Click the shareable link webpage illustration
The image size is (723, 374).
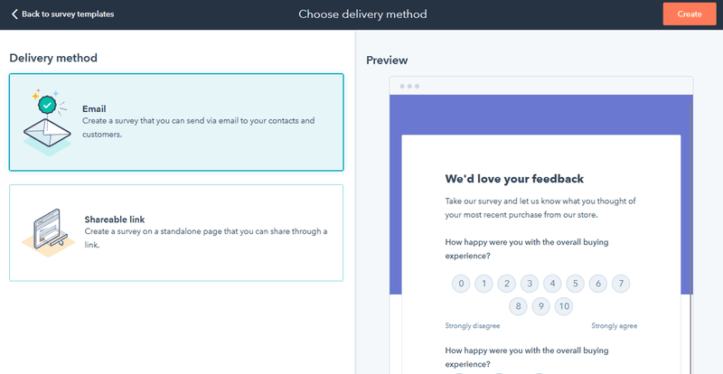pos(48,233)
